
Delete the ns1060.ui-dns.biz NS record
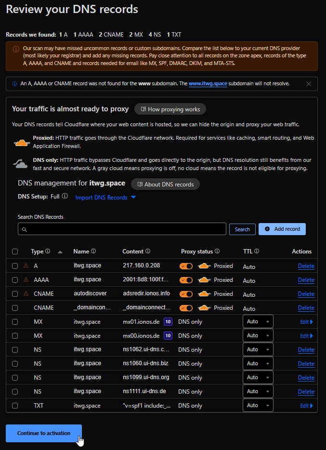click(306, 364)
